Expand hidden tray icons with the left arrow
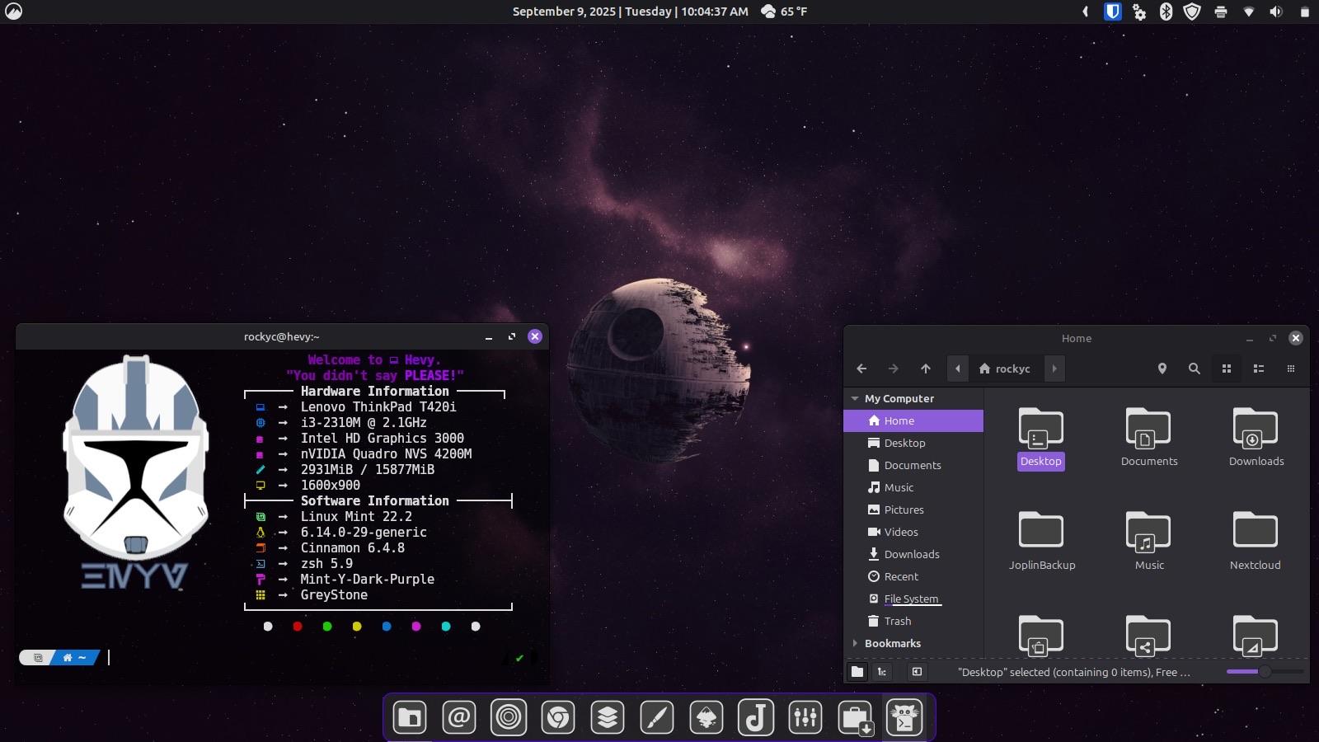 point(1085,12)
